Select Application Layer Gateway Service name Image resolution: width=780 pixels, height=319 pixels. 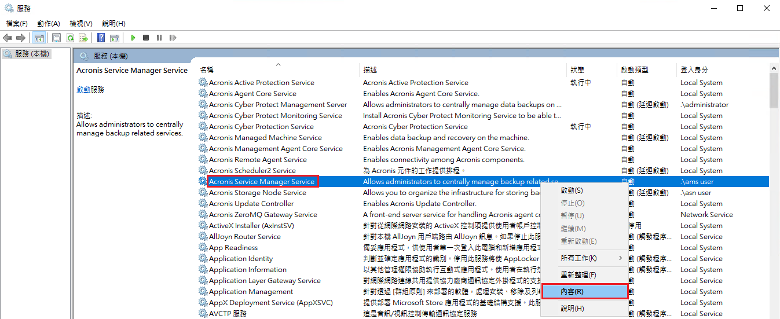(x=265, y=280)
